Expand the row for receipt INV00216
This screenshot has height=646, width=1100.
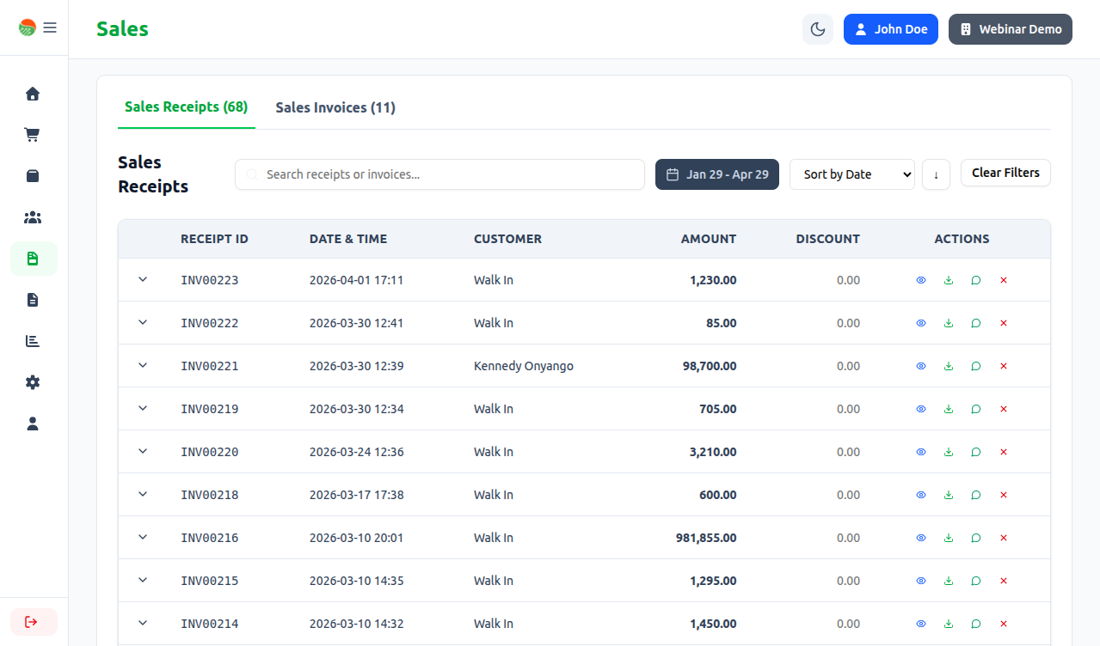(143, 537)
